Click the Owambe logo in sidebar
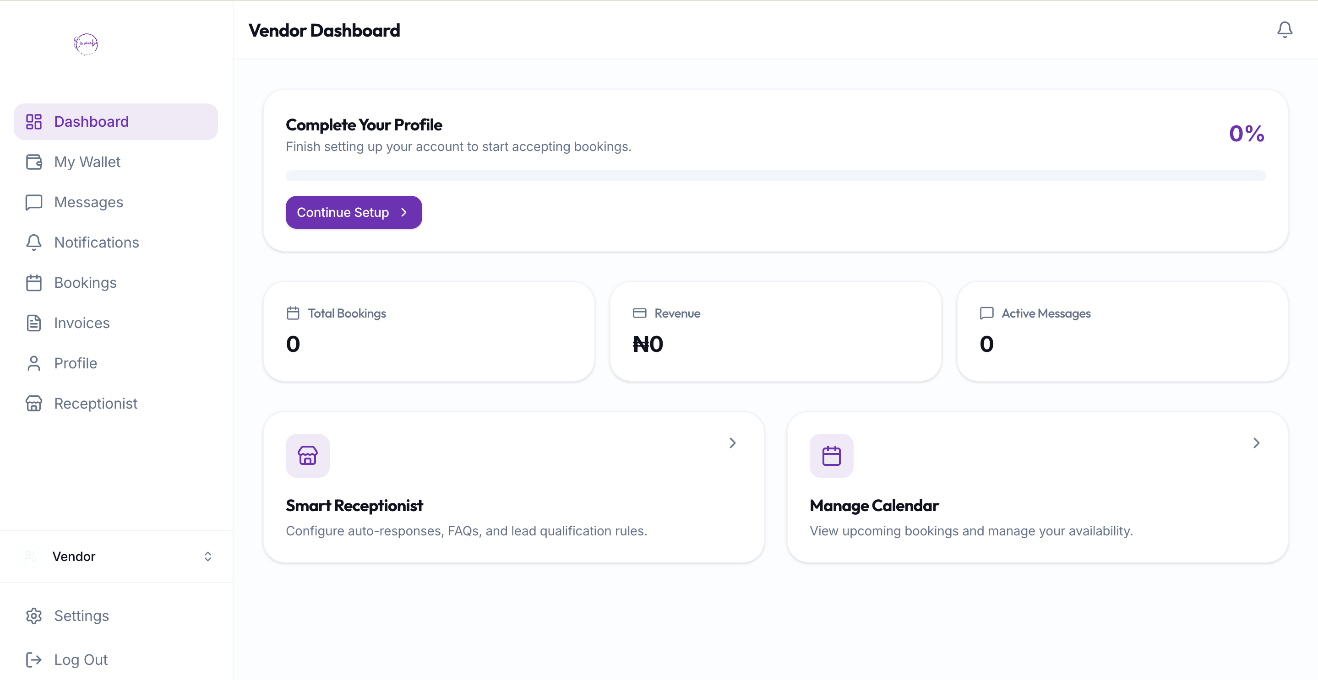 click(86, 44)
